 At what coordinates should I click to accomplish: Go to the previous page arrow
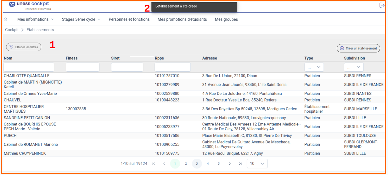[x=164, y=164]
